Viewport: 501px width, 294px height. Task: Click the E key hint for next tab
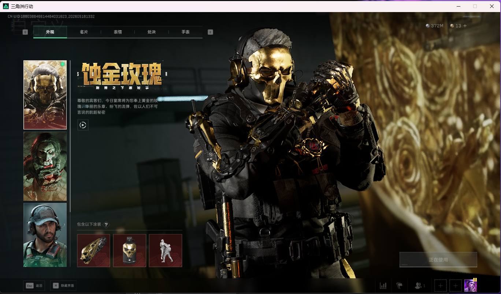tap(210, 32)
